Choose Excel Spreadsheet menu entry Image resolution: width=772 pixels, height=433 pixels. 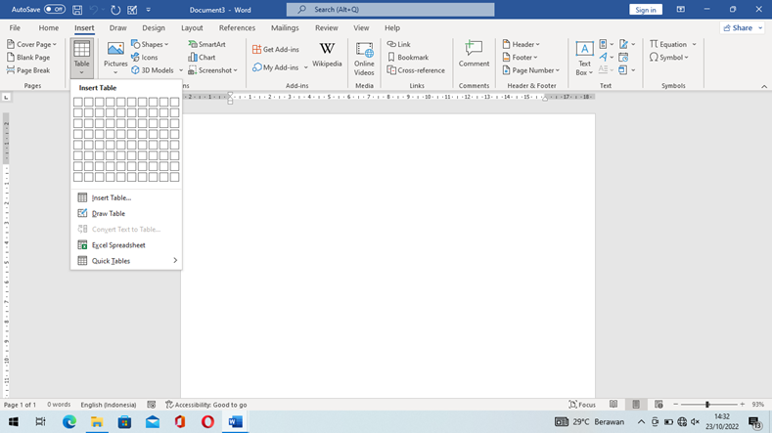coord(126,245)
